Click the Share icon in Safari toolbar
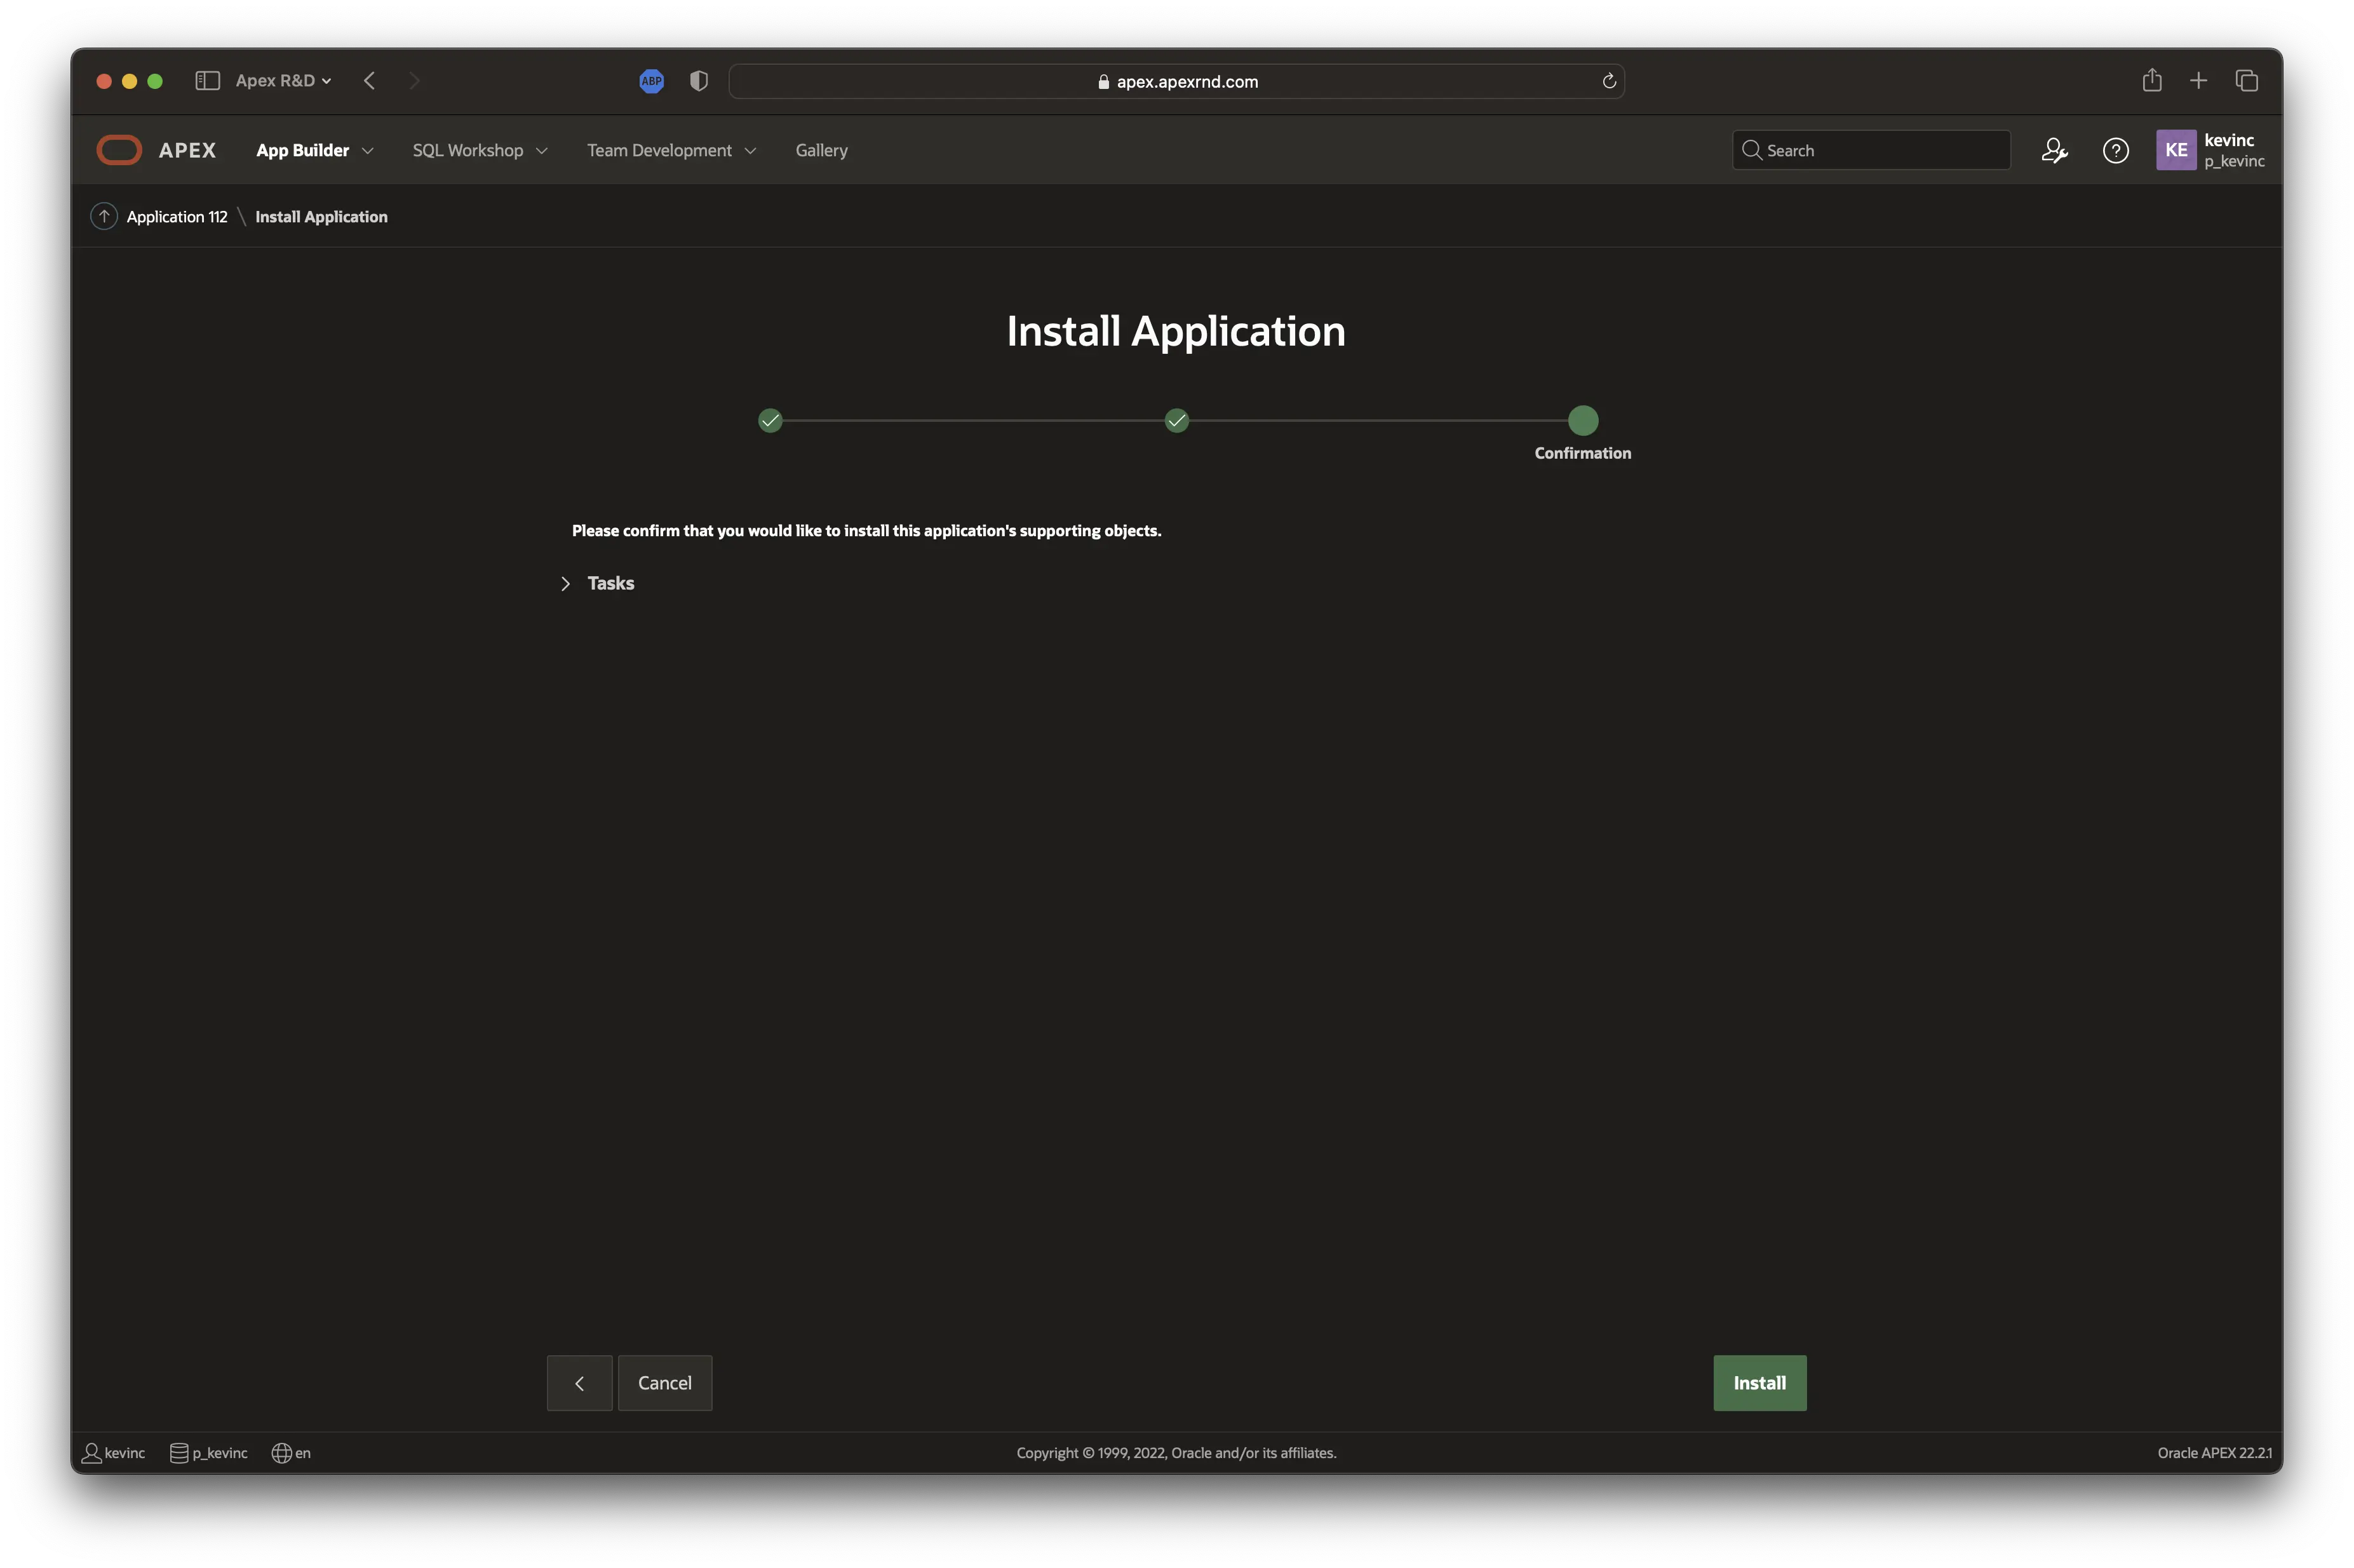The width and height of the screenshot is (2354, 1568). click(2151, 81)
